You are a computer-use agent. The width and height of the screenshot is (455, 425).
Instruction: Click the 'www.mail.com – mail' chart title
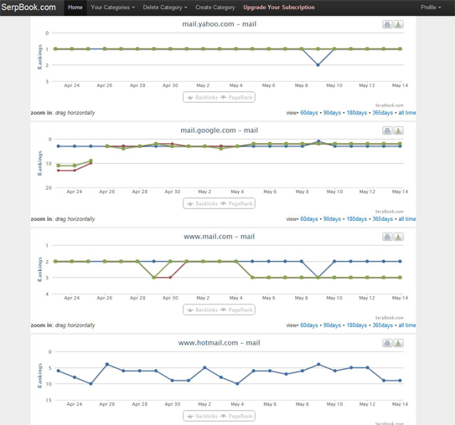click(x=219, y=237)
